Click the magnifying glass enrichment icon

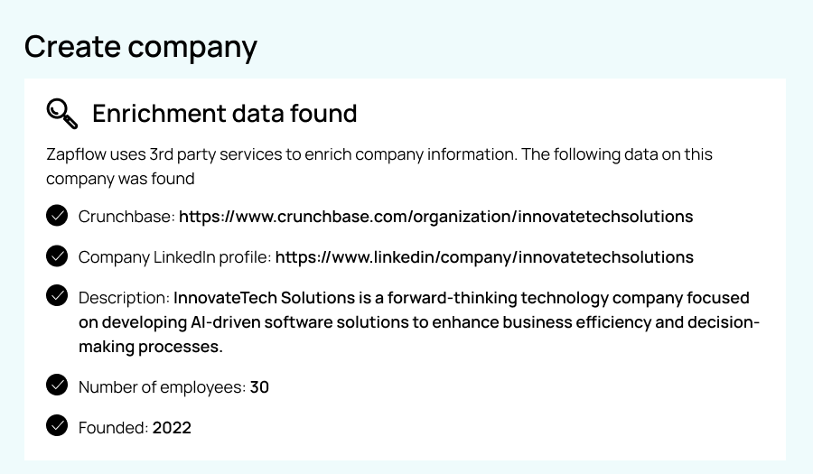(x=62, y=114)
